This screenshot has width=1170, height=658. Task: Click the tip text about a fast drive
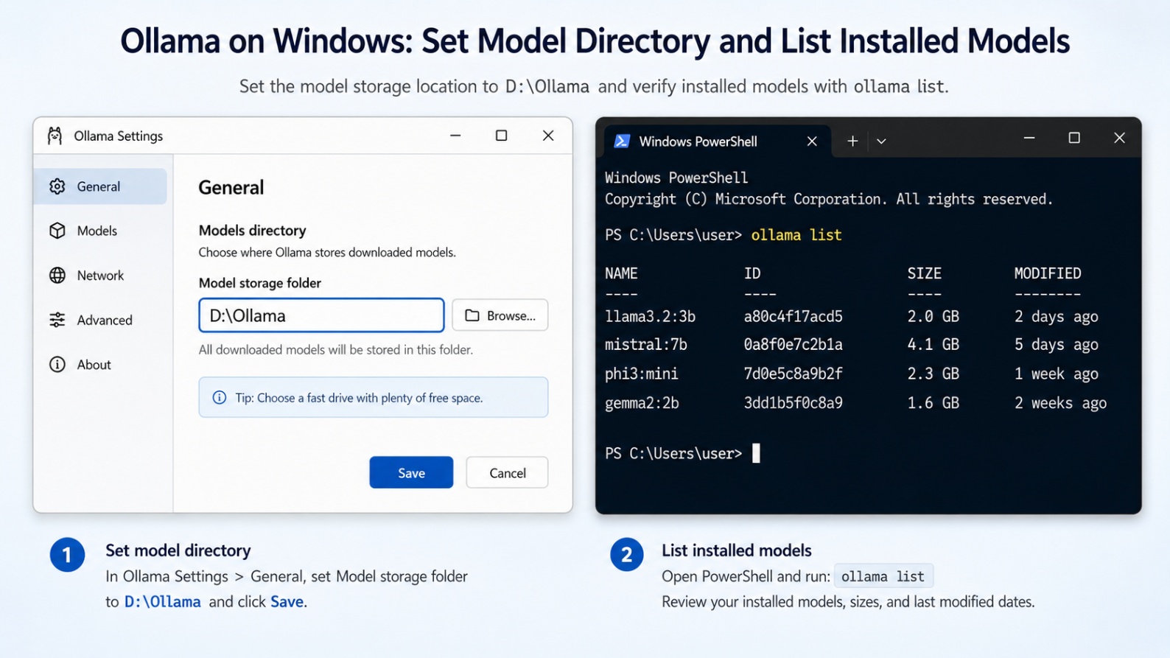coord(359,398)
